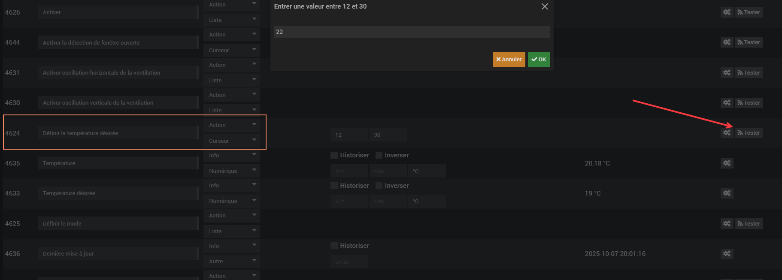Open gear configuration for row 4625 Définir le mode

click(727, 224)
